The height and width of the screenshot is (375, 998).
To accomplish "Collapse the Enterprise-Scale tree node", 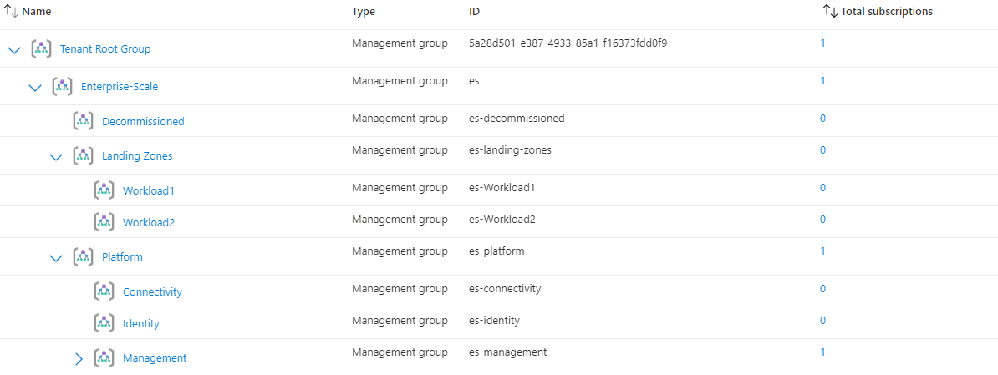I will (35, 88).
